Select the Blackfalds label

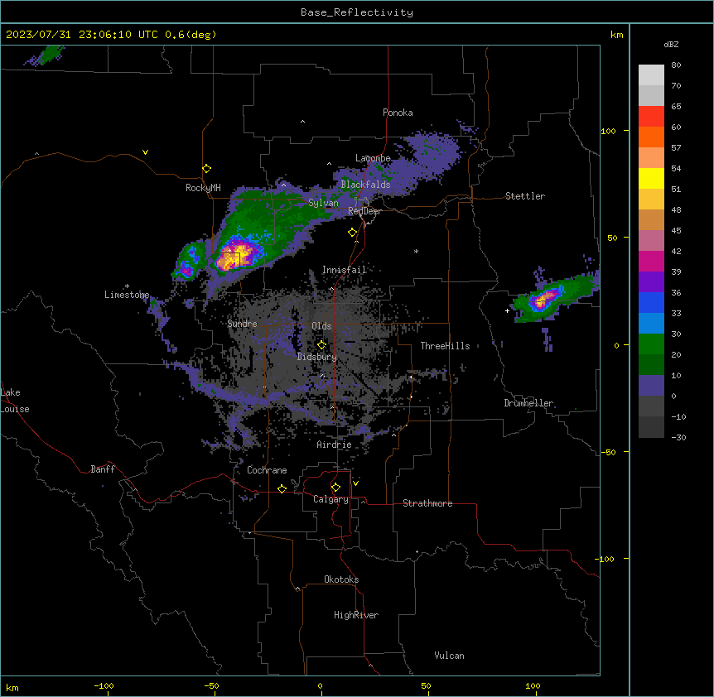(365, 185)
